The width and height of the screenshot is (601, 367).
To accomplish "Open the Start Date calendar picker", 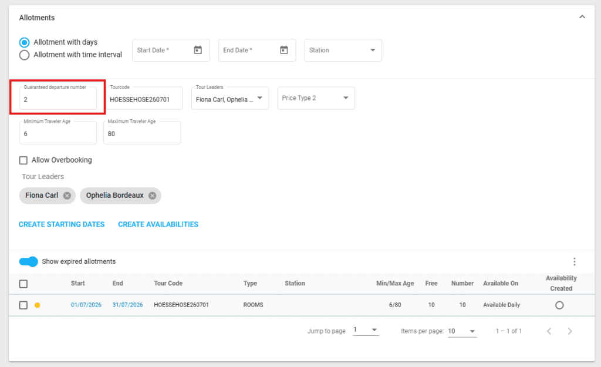I will (x=198, y=50).
